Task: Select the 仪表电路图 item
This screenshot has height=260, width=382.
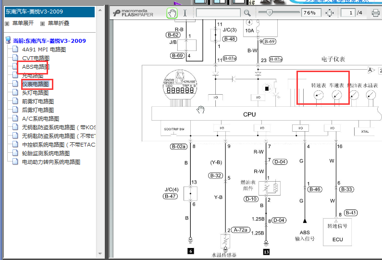Action: click(x=36, y=84)
